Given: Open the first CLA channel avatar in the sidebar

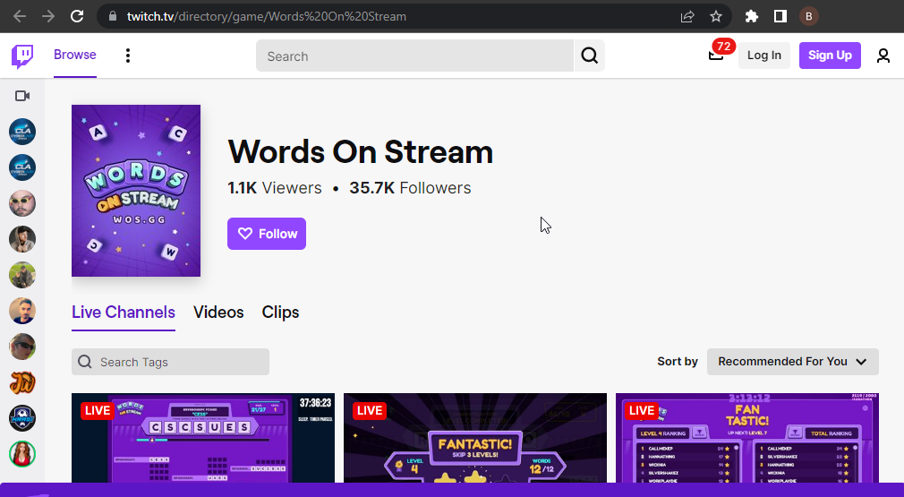Looking at the screenshot, I should pos(22,132).
